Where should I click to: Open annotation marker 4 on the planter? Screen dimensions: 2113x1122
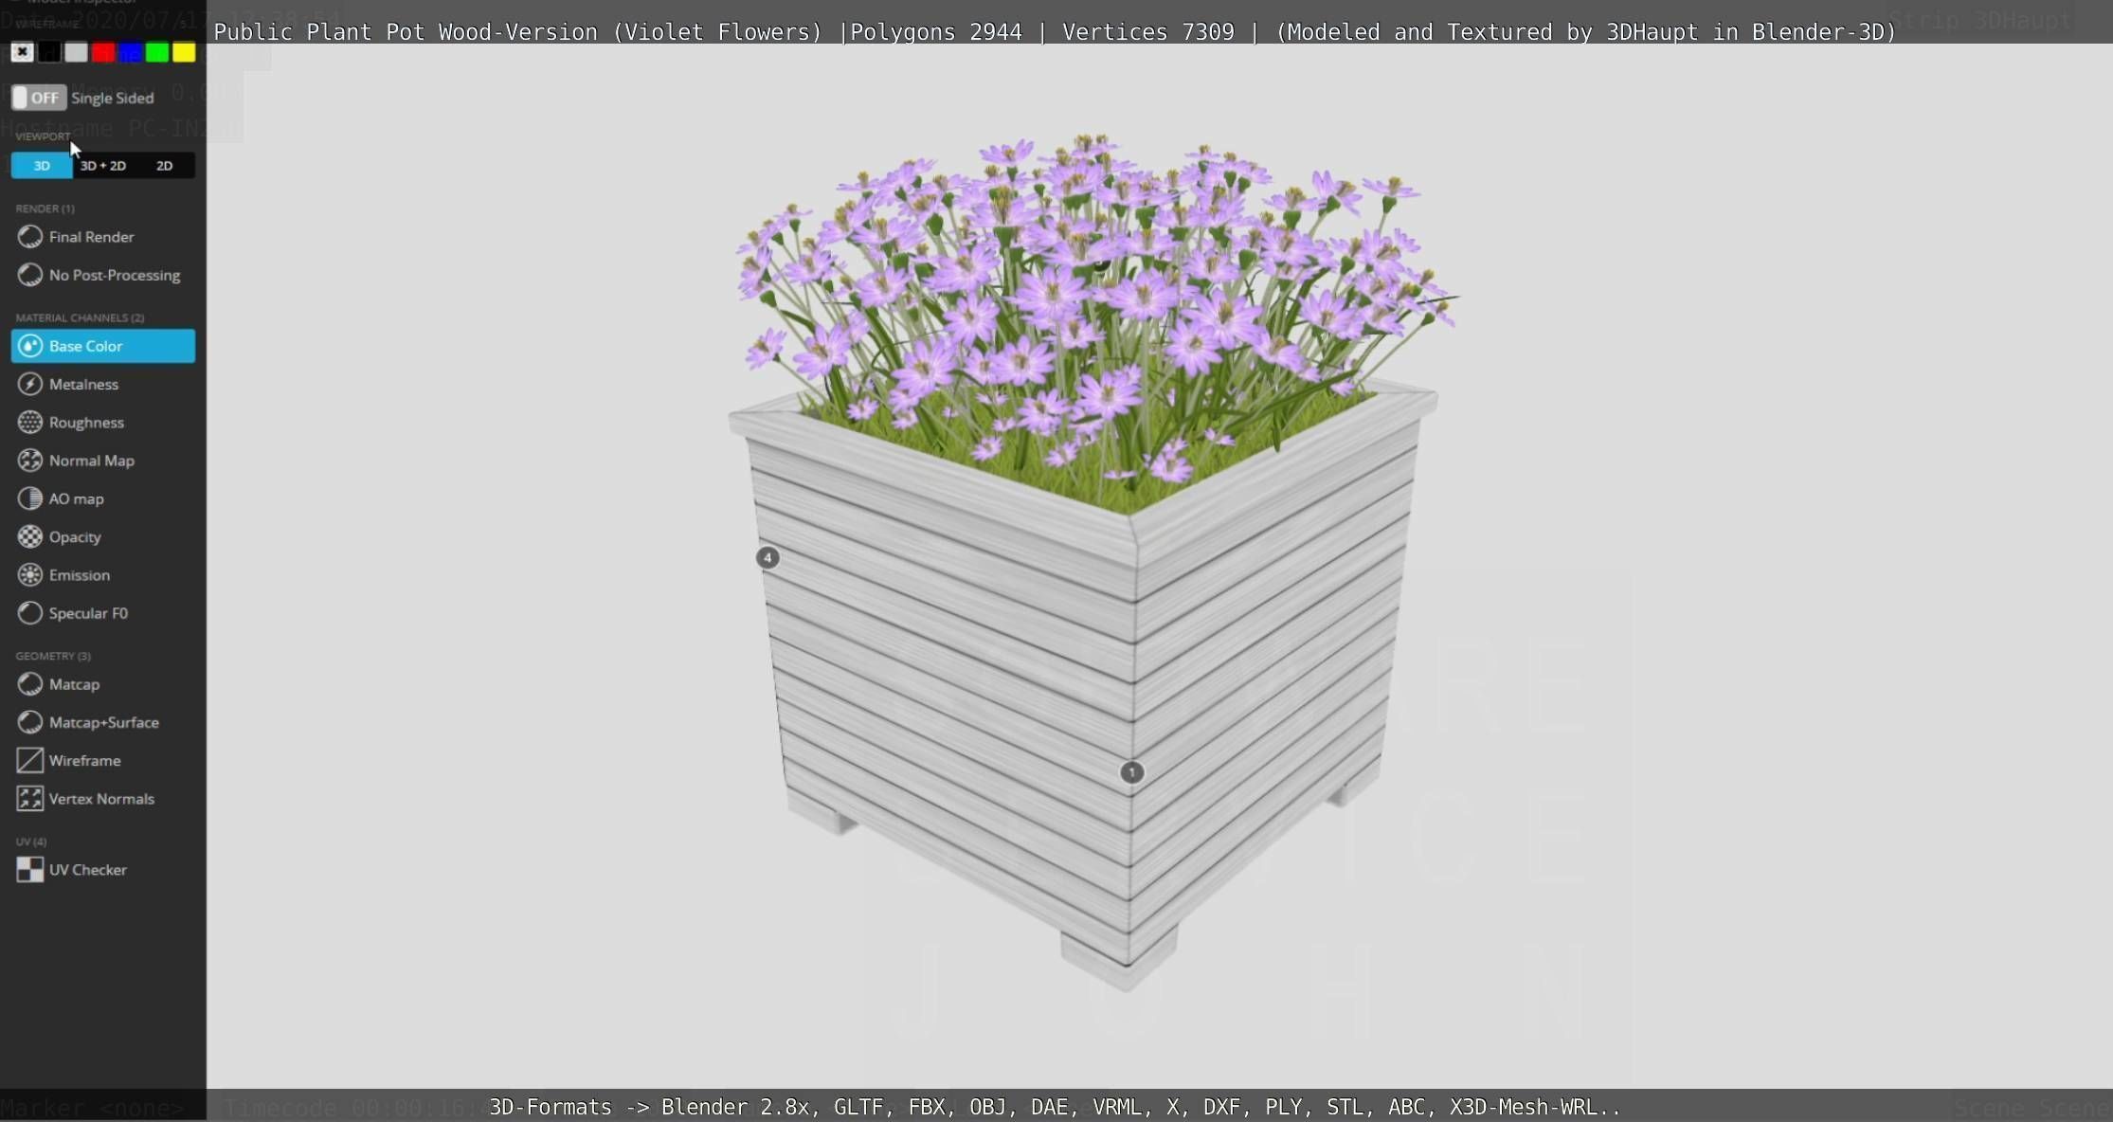point(768,558)
